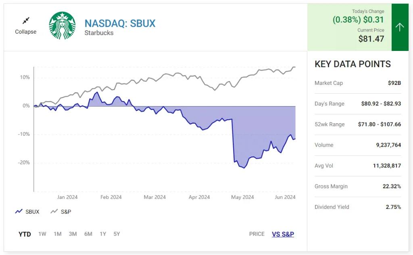Image resolution: width=413 pixels, height=255 pixels.
Task: Click the S&P legend line icon
Action: pyautogui.click(x=54, y=211)
